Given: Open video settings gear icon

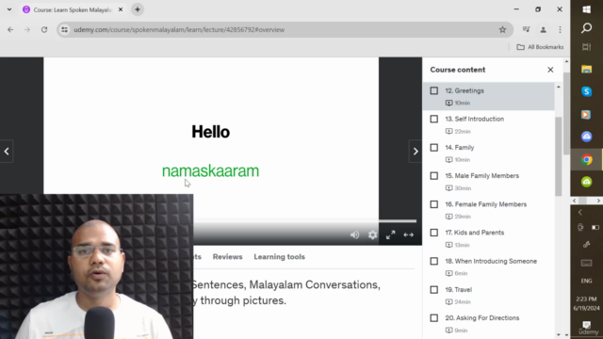Looking at the screenshot, I should tap(372, 234).
